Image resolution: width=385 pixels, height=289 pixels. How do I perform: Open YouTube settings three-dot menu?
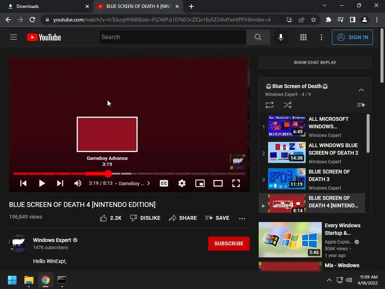tap(321, 37)
